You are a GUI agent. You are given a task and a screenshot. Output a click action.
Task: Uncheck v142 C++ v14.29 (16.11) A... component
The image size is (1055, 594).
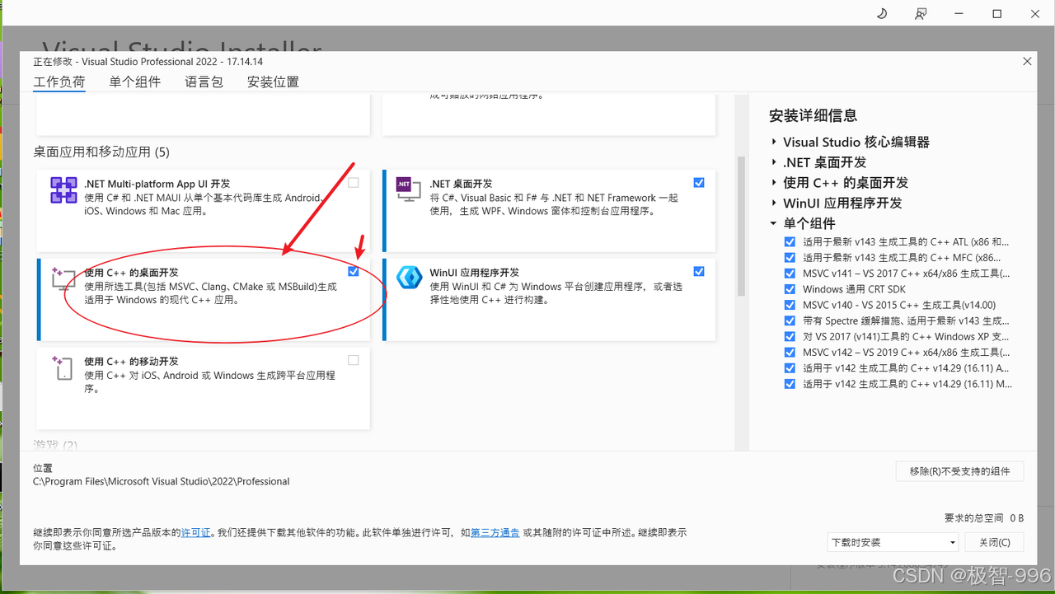coord(790,368)
